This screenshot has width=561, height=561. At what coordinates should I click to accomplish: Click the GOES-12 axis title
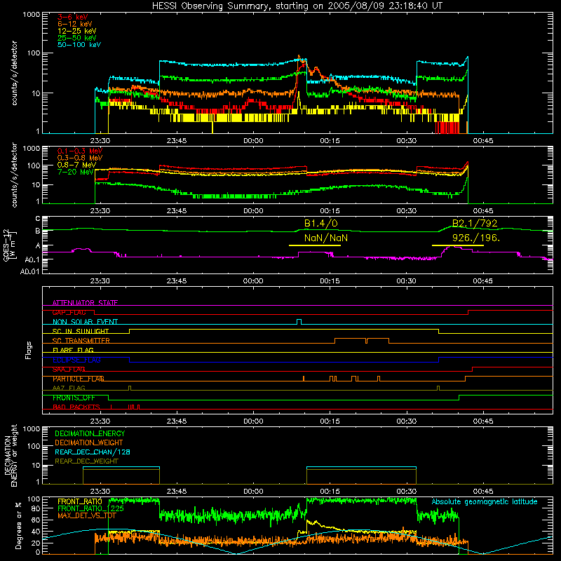coord(9,245)
